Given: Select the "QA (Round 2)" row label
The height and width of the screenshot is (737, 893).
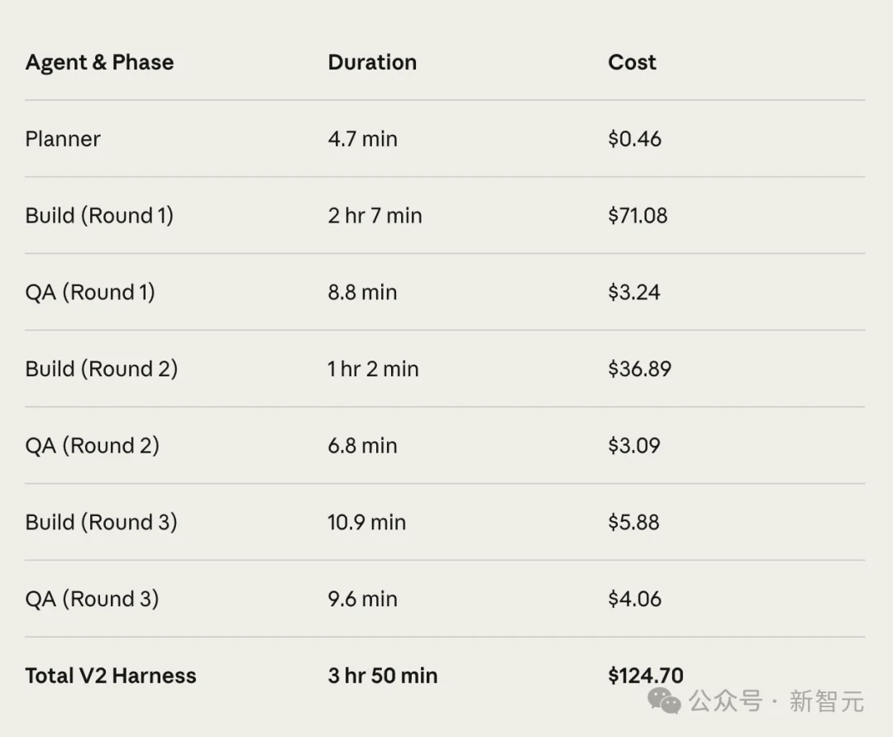Looking at the screenshot, I should coord(92,446).
